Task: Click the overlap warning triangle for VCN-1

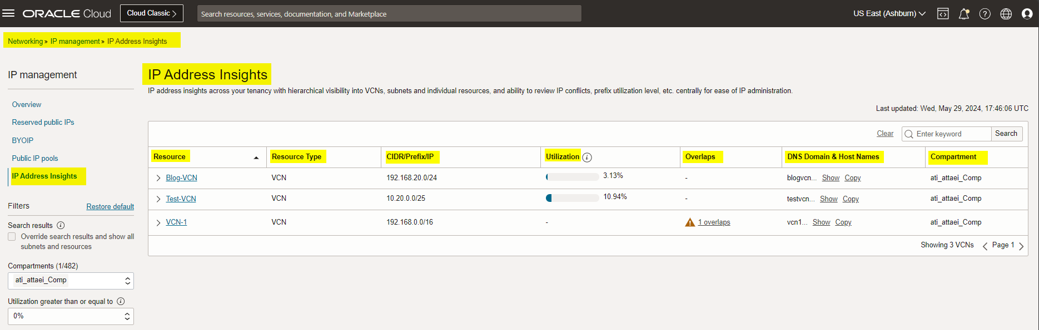Action: tap(690, 222)
